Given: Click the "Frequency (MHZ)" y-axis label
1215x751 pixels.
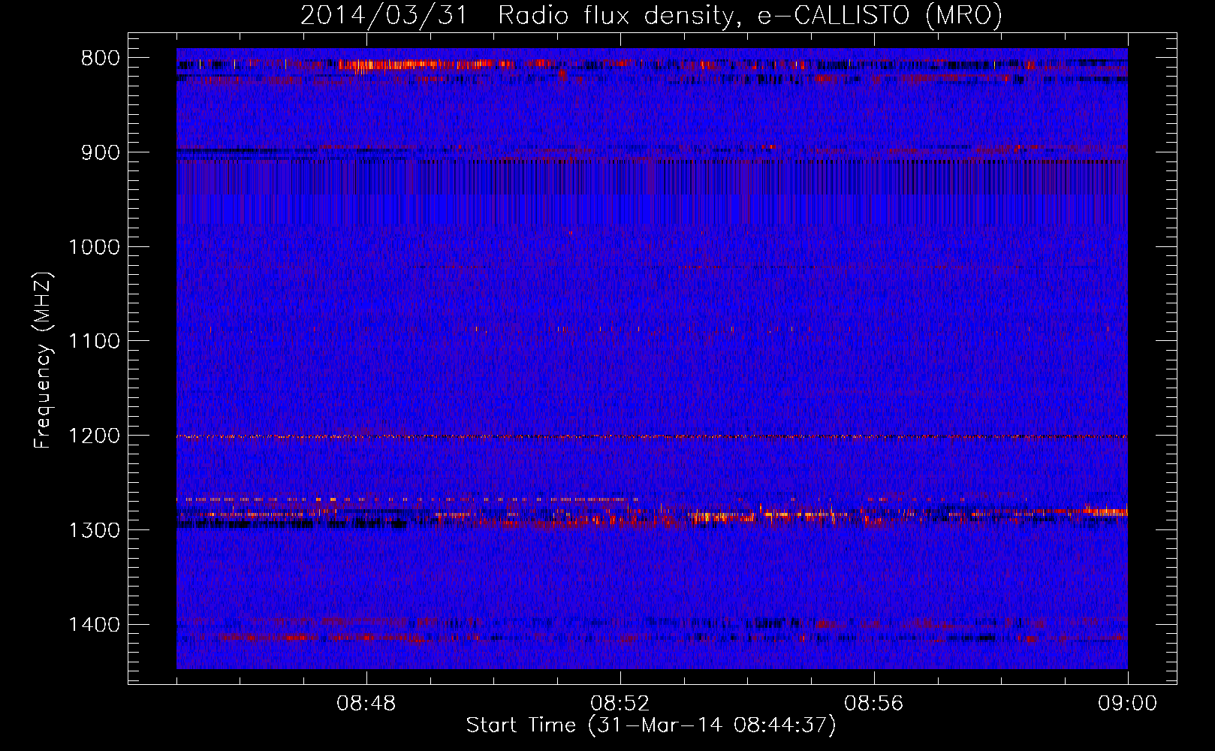Looking at the screenshot, I should (43, 360).
